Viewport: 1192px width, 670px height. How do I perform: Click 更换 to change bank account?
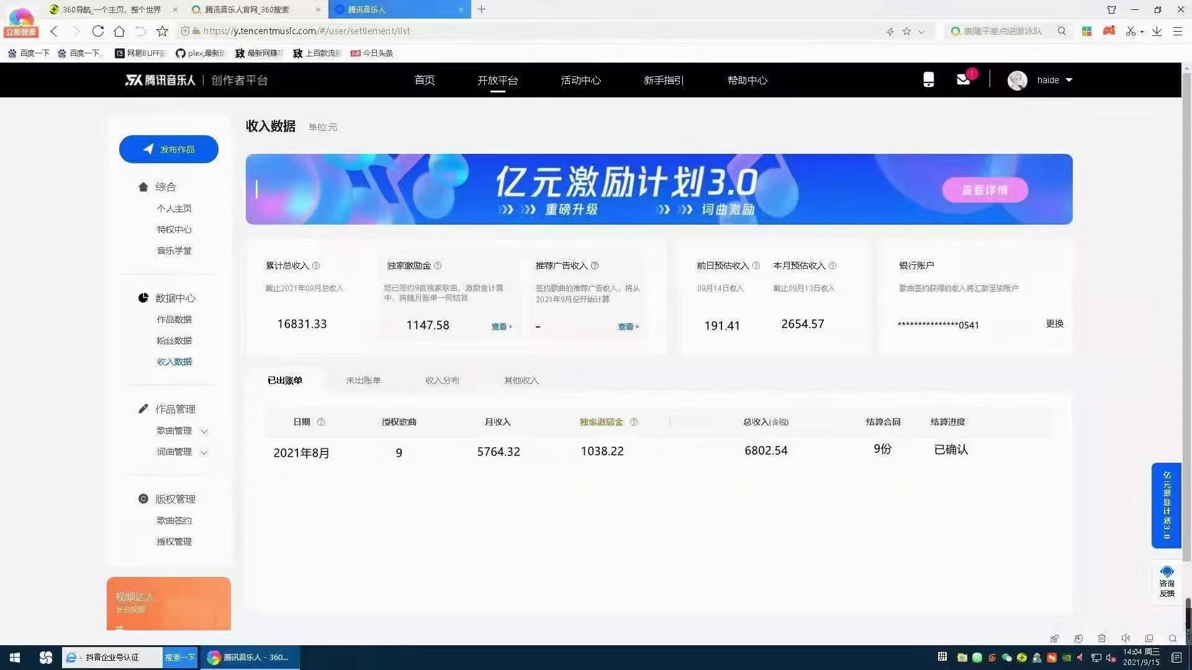tap(1055, 323)
